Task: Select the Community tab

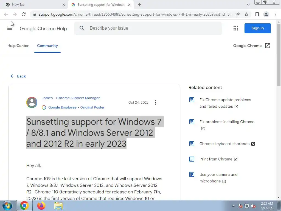Action: [47, 46]
